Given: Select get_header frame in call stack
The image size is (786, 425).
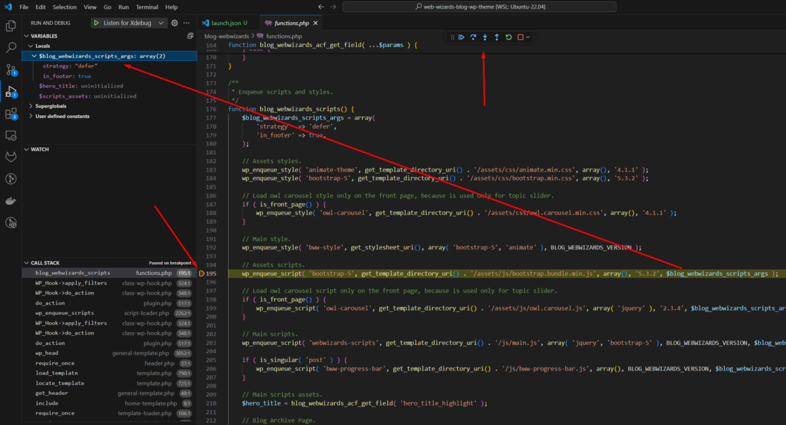Looking at the screenshot, I should click(x=109, y=393).
